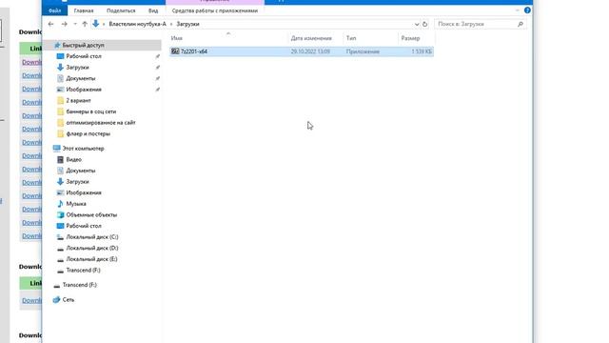Click Загрузки segment in address path
The image size is (609, 343).
[188, 24]
